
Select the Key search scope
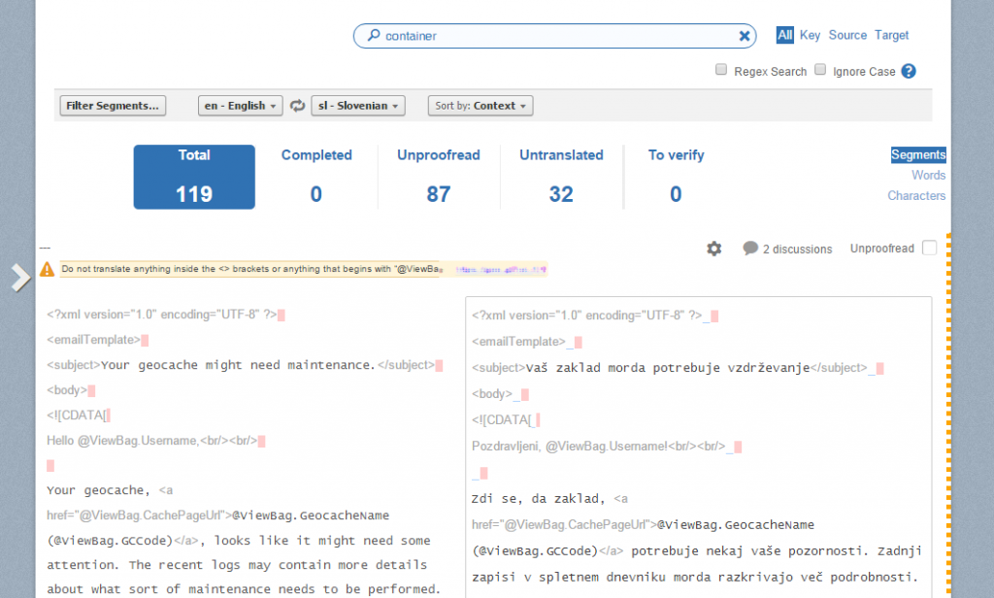pos(810,35)
